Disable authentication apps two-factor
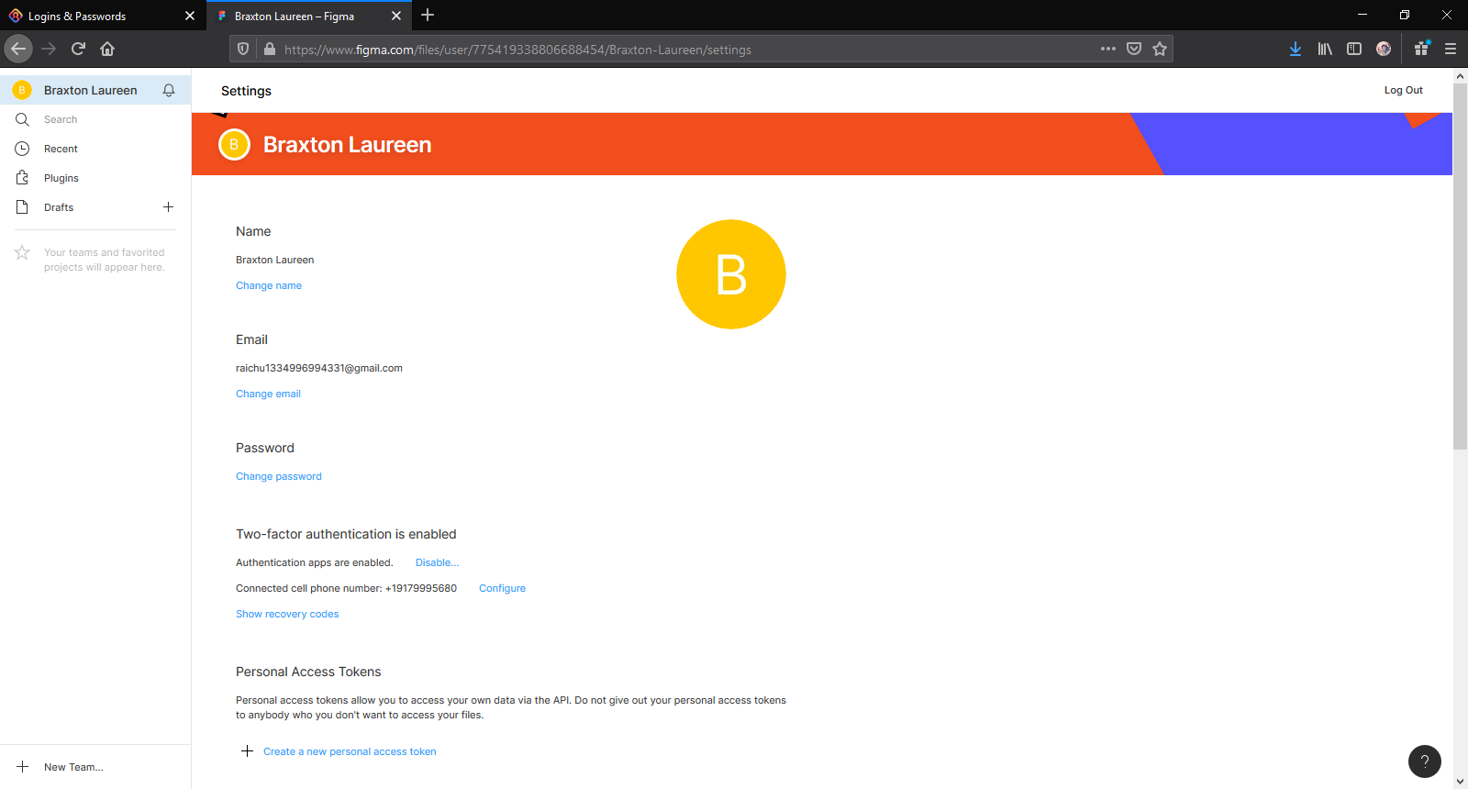This screenshot has width=1468, height=789. 437,562
